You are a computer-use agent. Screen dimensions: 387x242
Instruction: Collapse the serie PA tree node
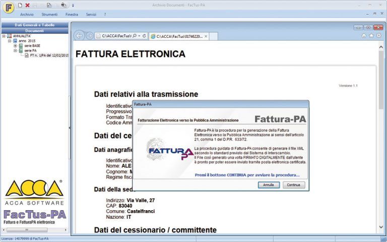click(15, 50)
